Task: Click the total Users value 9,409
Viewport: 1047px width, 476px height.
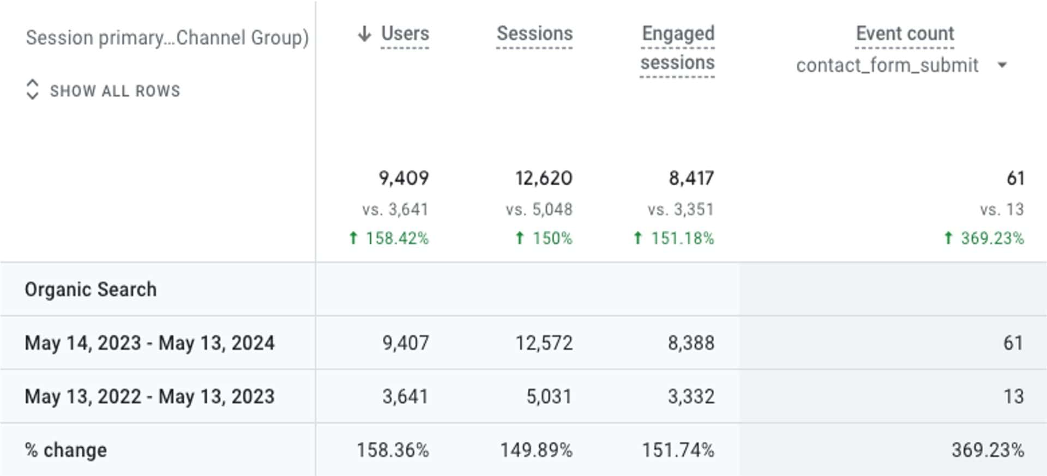Action: click(404, 178)
